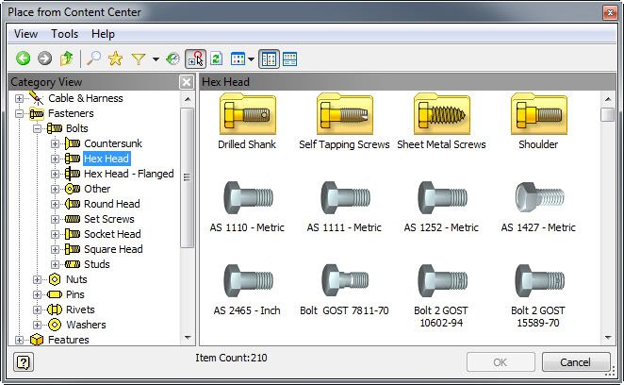This screenshot has width=624, height=385.
Task: Click the Washers ring icon
Action: point(55,325)
